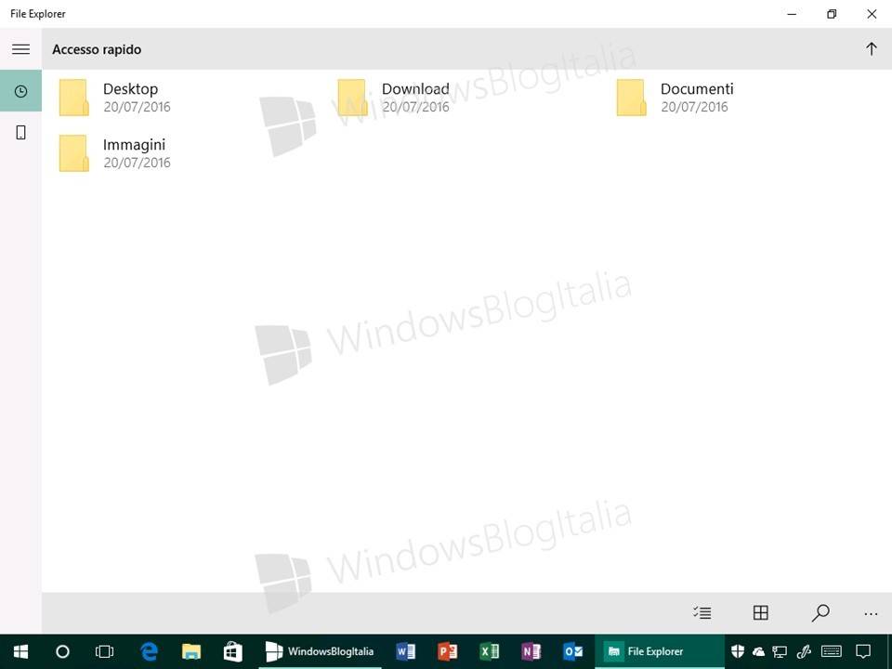The image size is (892, 669).
Task: Select the device (phone) storage sidebar icon
Action: tap(21, 133)
